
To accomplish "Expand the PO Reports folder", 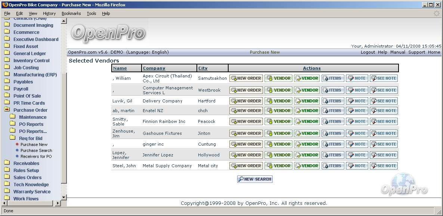I will click(31, 124).
